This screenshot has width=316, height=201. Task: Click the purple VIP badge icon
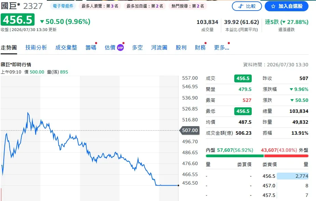(x=120, y=48)
